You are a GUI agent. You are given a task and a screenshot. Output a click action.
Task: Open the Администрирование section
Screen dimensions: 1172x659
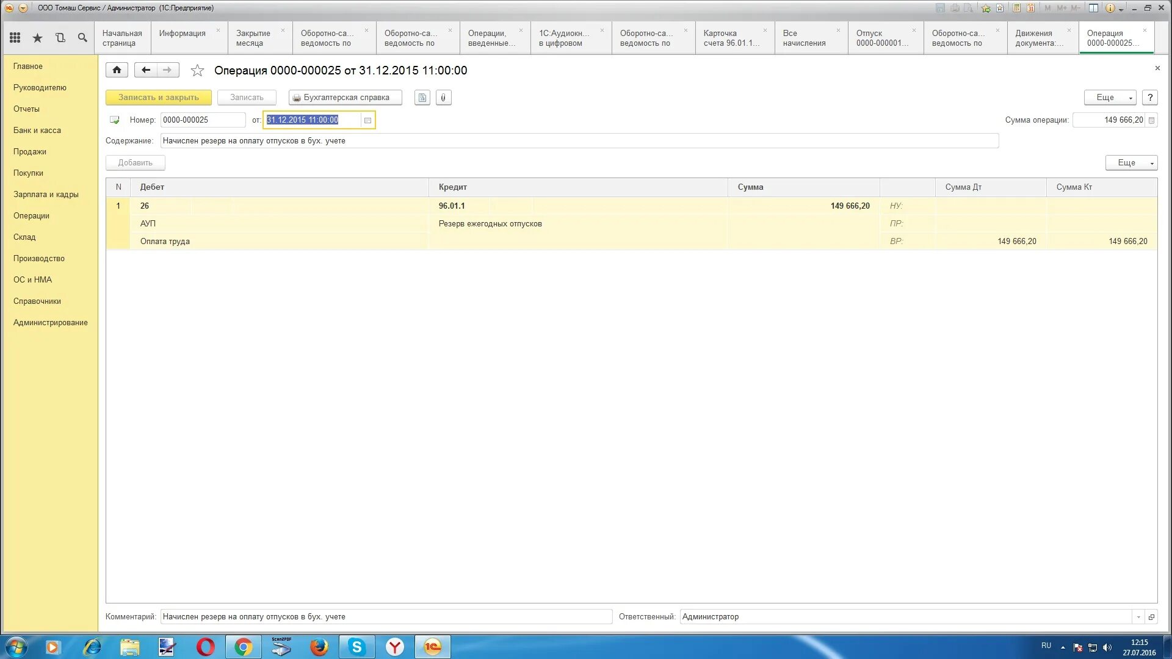[x=51, y=323]
